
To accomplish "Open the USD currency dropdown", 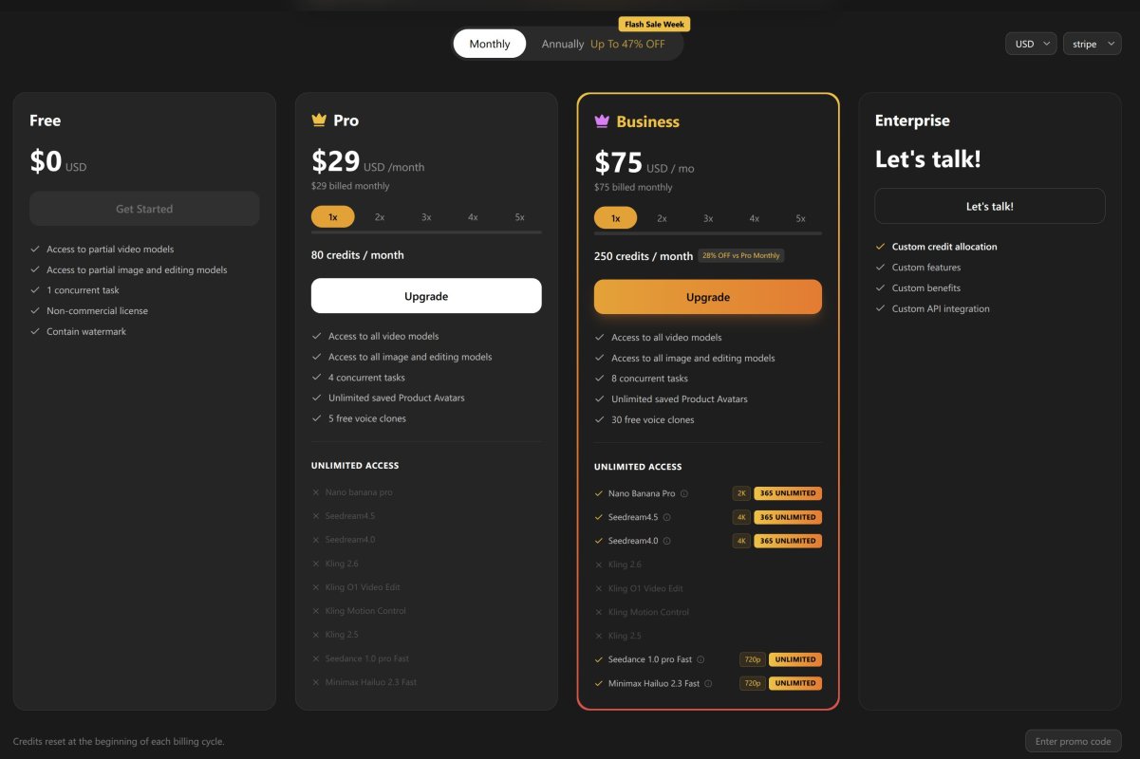I will click(1031, 44).
